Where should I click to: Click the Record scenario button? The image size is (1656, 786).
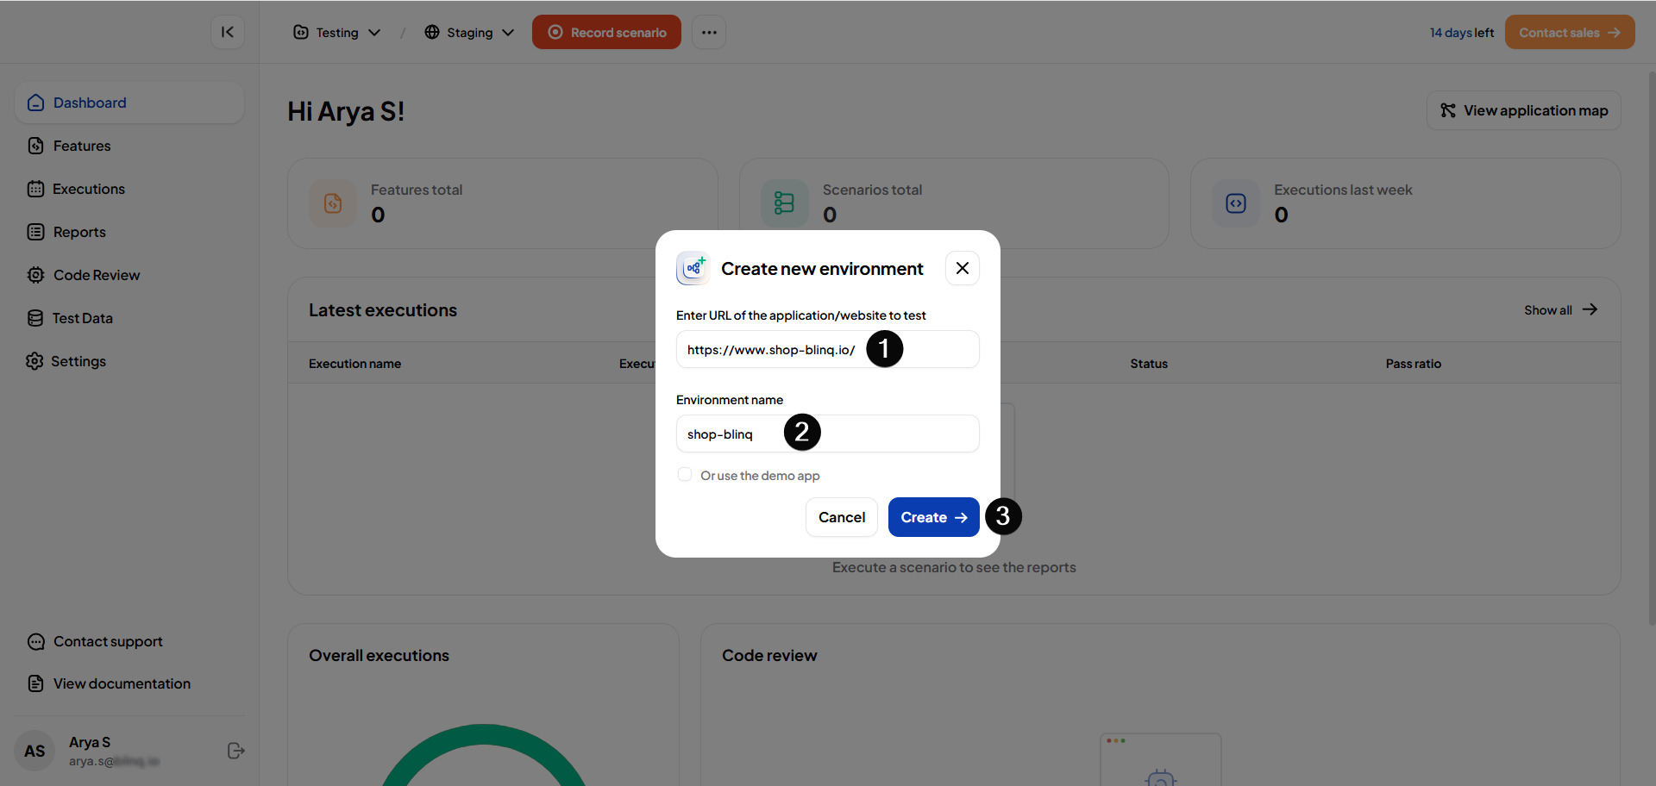tap(606, 32)
